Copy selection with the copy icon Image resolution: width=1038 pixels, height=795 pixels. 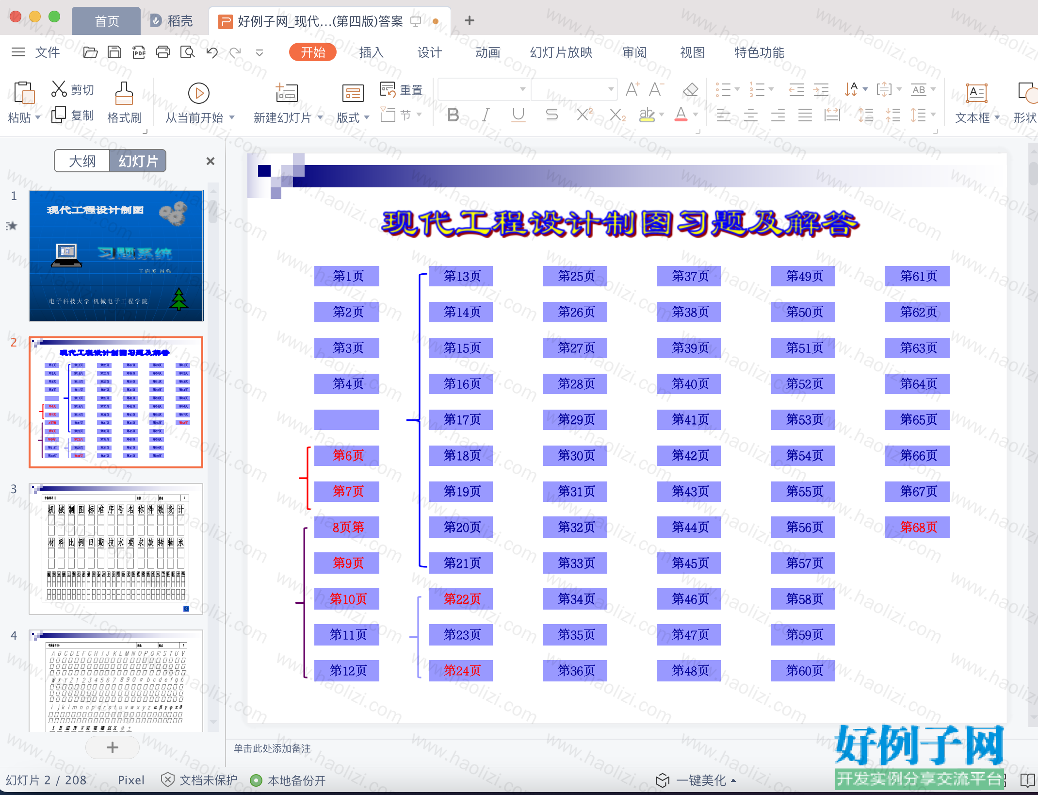[x=59, y=115]
